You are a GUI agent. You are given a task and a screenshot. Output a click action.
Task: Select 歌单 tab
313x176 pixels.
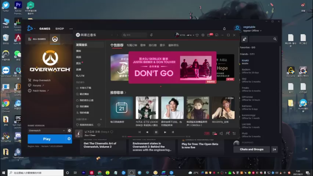[x=143, y=45]
